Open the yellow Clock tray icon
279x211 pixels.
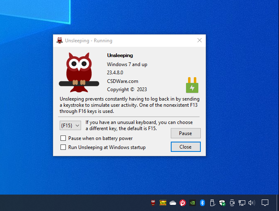pos(163,203)
